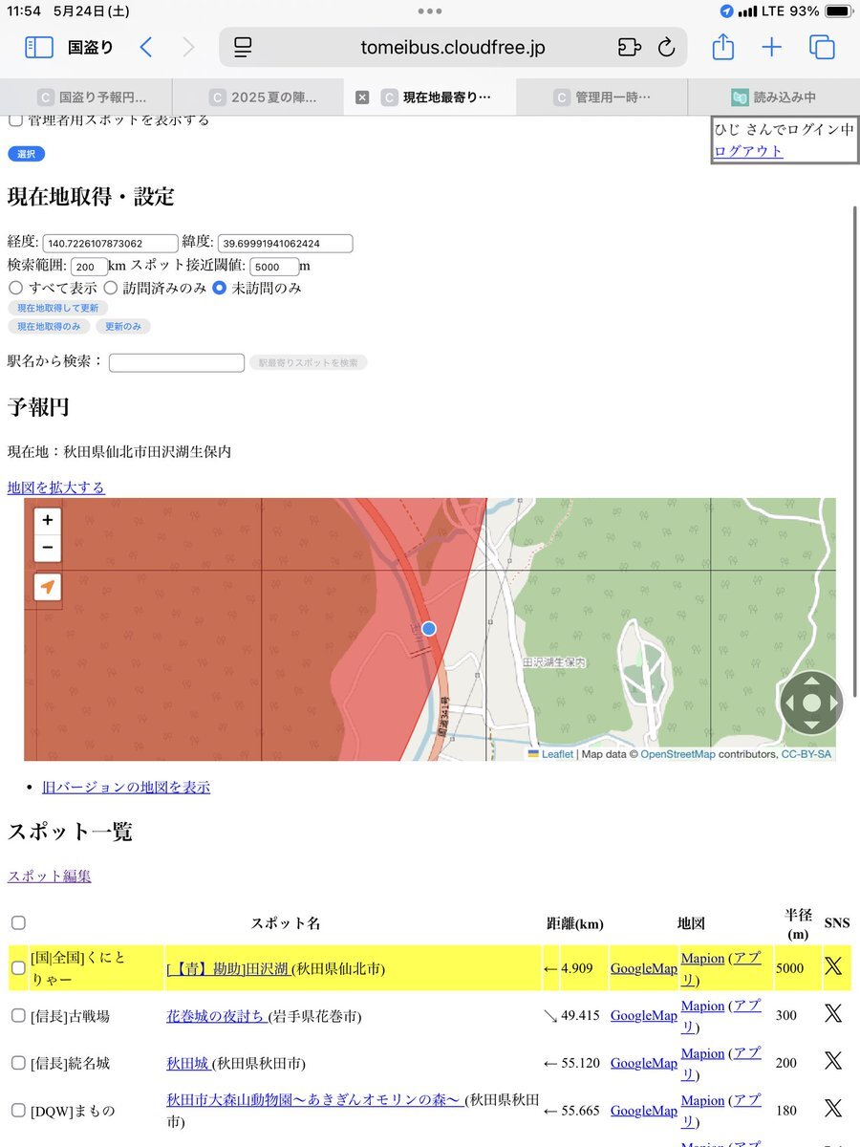
Task: Toggle 管理者用スポットを表示する checkbox
Action: pos(15,120)
